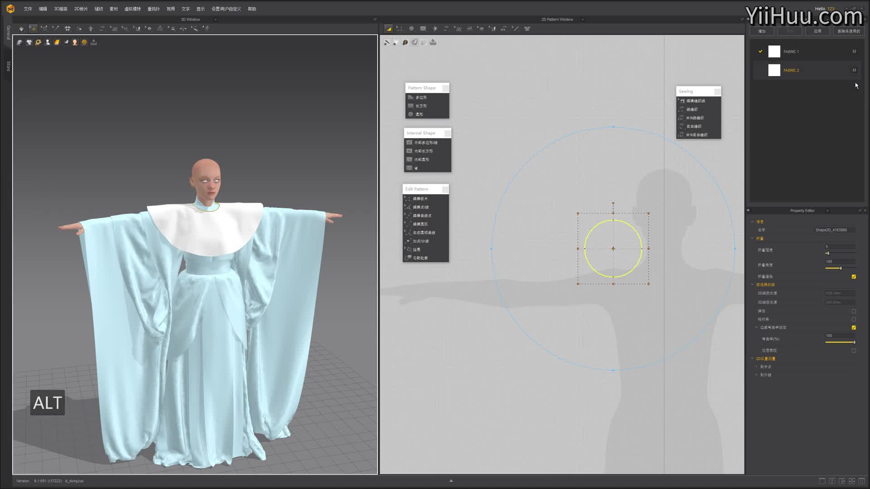Click the 增加 add fabric button
Screen dimensions: 870x489
click(762, 31)
